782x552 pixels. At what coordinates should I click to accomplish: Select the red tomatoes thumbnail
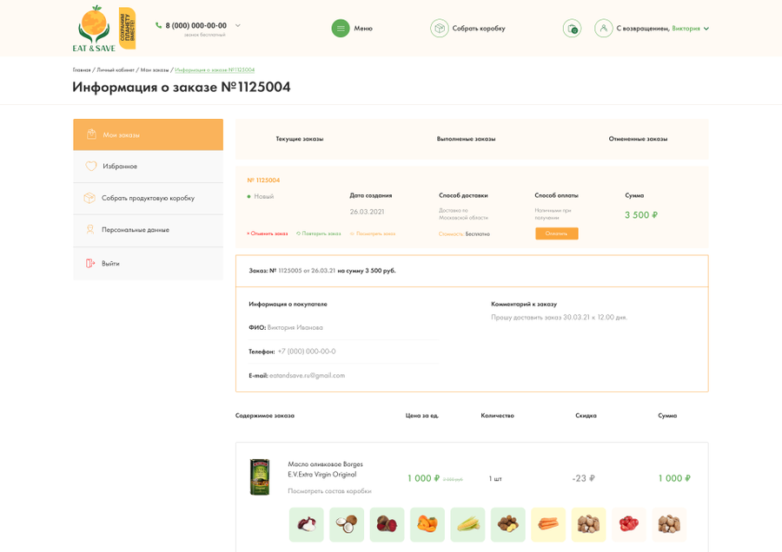pyautogui.click(x=629, y=524)
